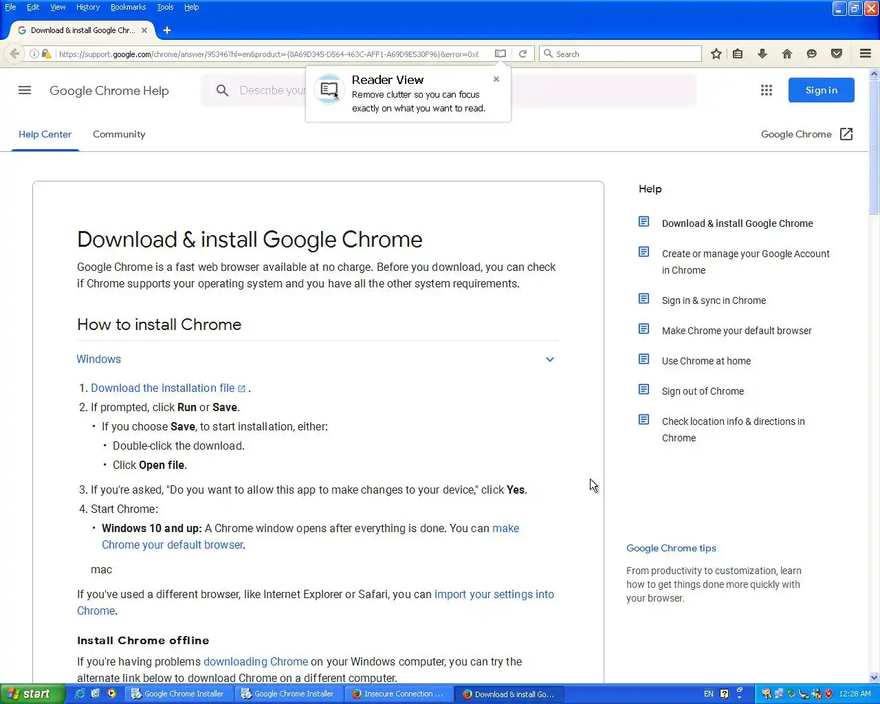This screenshot has width=880, height=704.
Task: Open Google Chrome Help main menu icon
Action: coord(25,90)
